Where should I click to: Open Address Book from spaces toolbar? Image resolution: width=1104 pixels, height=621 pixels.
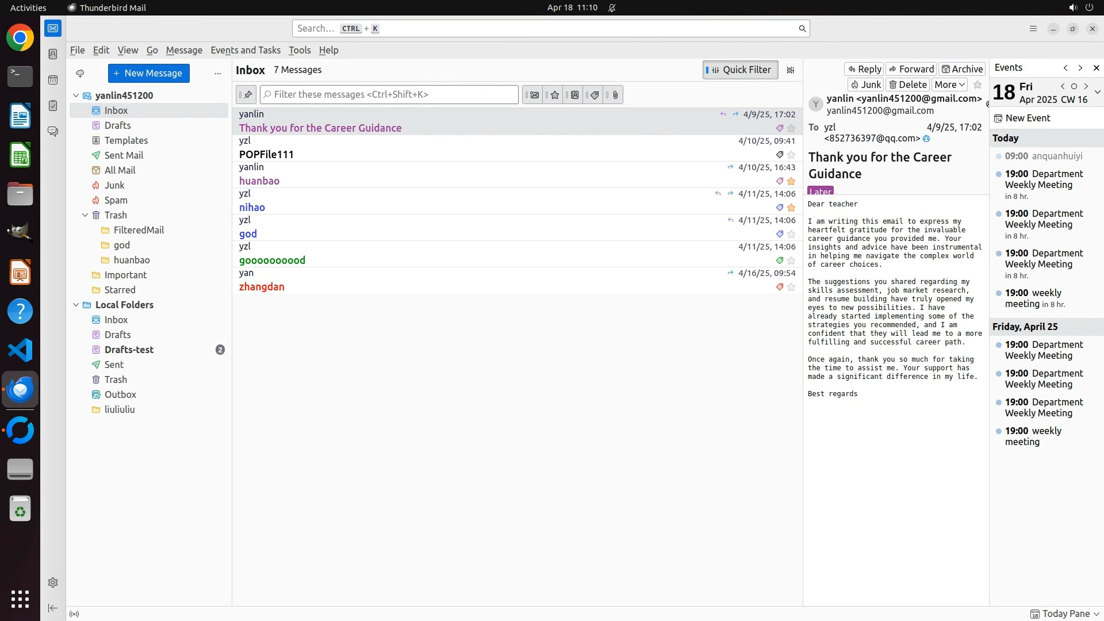(x=53, y=54)
